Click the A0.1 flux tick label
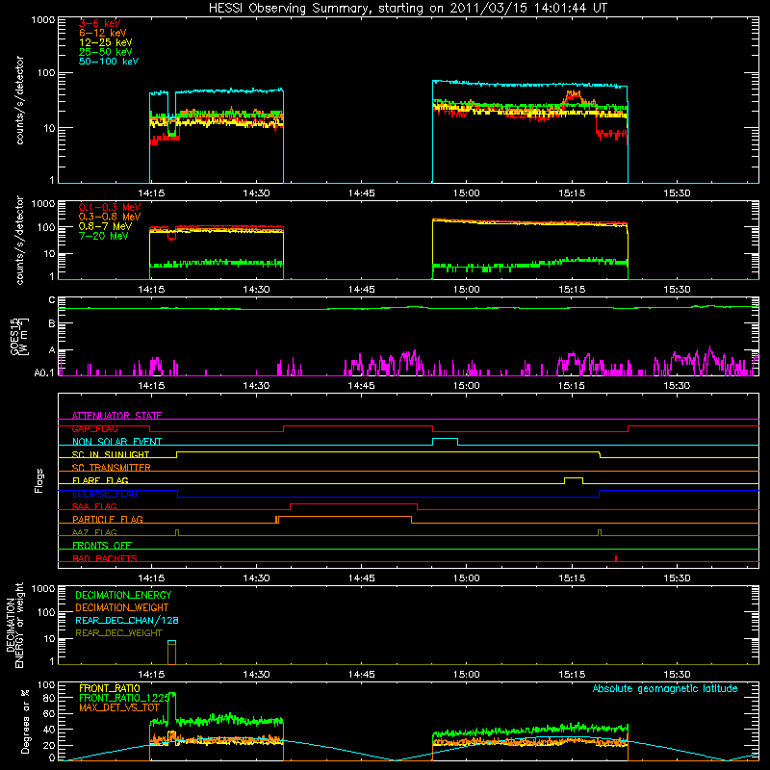This screenshot has height=770, width=770. click(44, 373)
